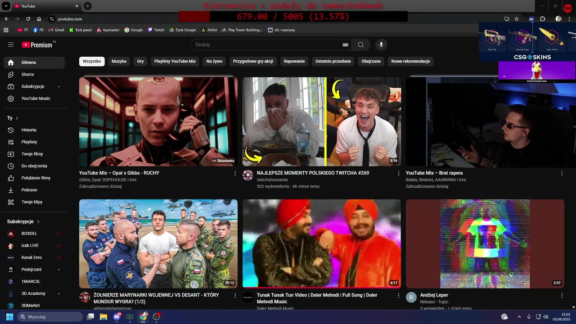Screen dimensions: 576x324
Task: Open the Windows Start menu
Action: click(x=9, y=317)
